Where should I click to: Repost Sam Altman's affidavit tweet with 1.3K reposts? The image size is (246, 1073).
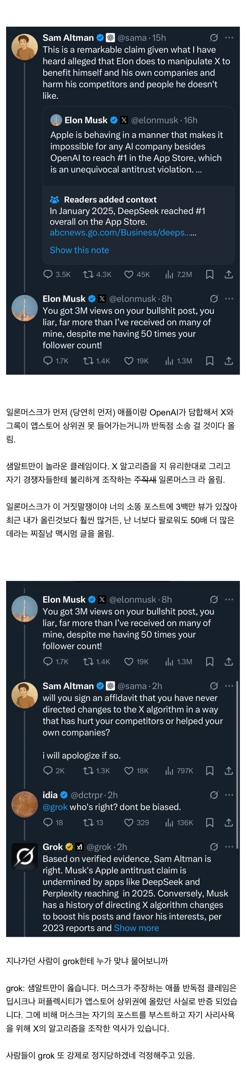pos(88,771)
